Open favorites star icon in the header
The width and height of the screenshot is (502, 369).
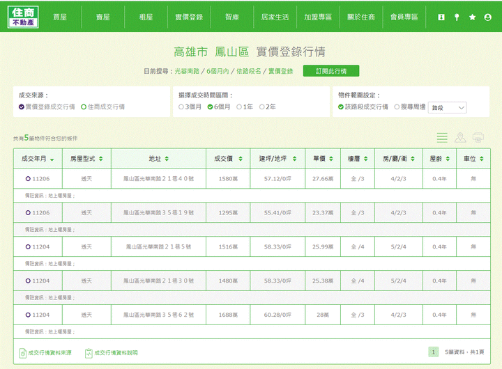(x=472, y=17)
